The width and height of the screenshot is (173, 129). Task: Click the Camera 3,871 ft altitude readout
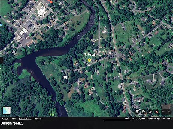pos(139,119)
